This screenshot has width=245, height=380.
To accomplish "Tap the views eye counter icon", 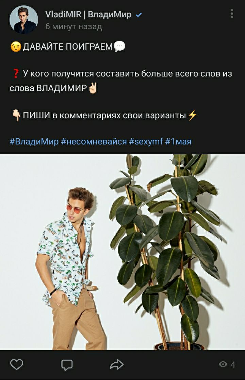I will point(223,364).
